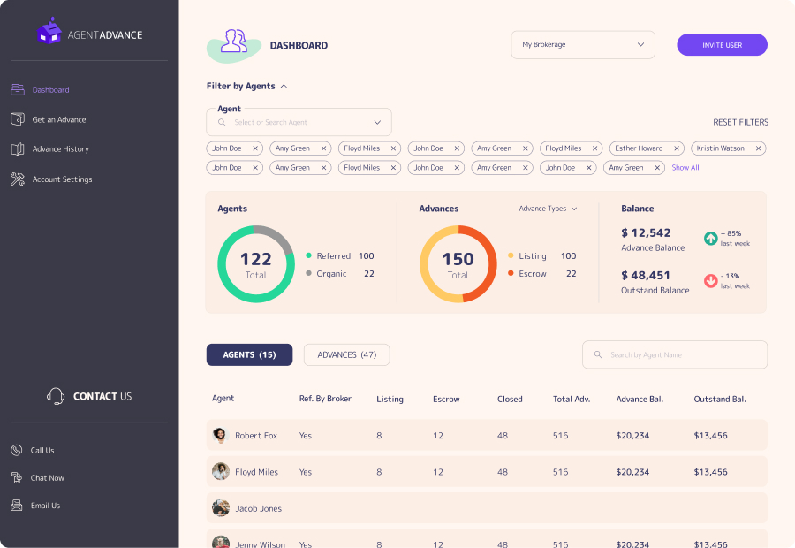Click the green Referred legend dot
Viewport: 795px width, 548px height.
pyautogui.click(x=308, y=255)
